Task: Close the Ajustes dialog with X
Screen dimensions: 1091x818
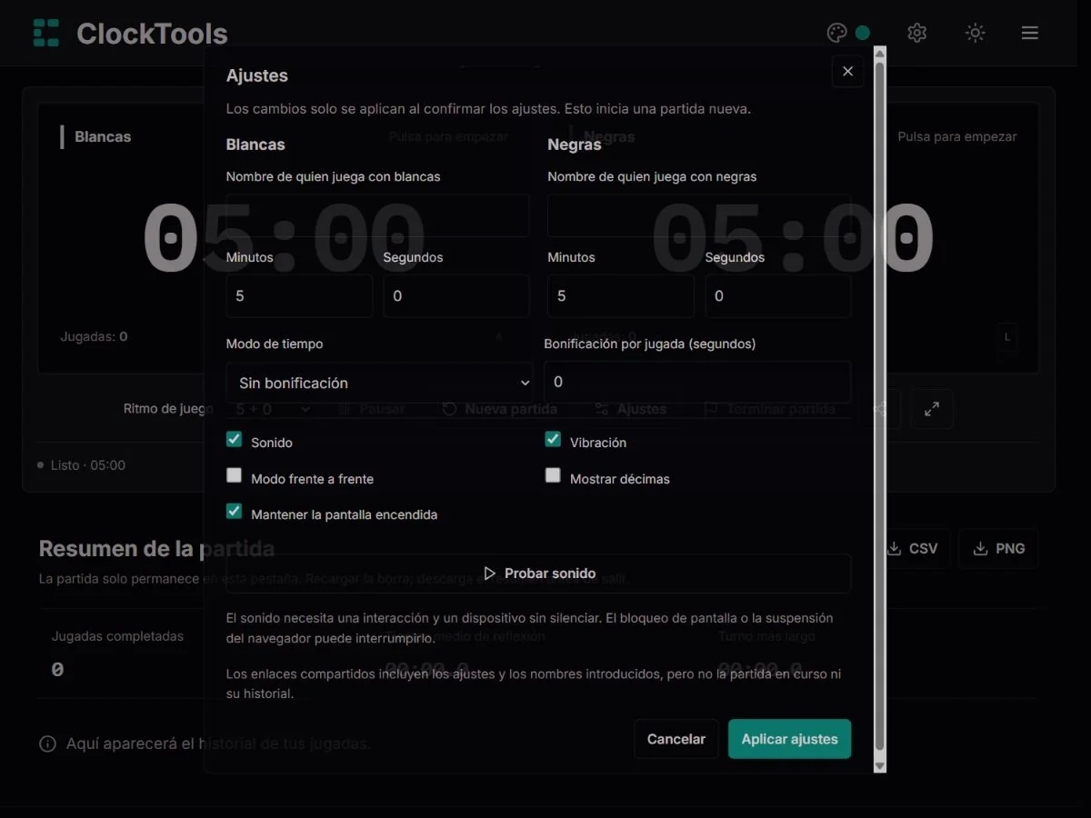Action: (847, 71)
